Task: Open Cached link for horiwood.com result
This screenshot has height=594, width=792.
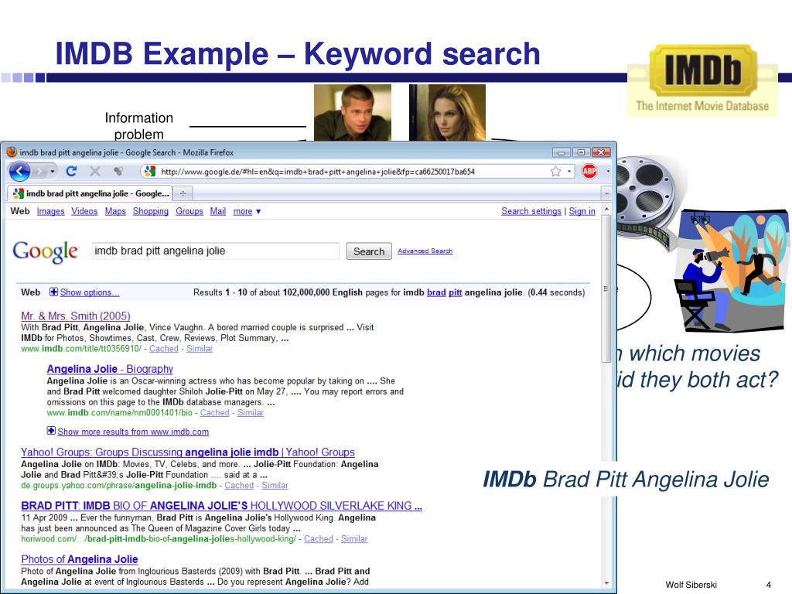Action: (318, 538)
